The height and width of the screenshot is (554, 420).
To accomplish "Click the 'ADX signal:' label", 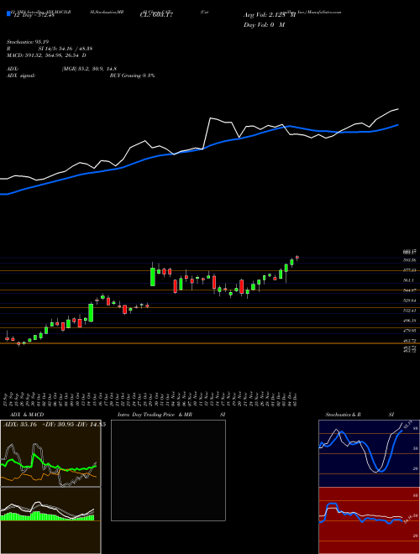I will [20, 76].
